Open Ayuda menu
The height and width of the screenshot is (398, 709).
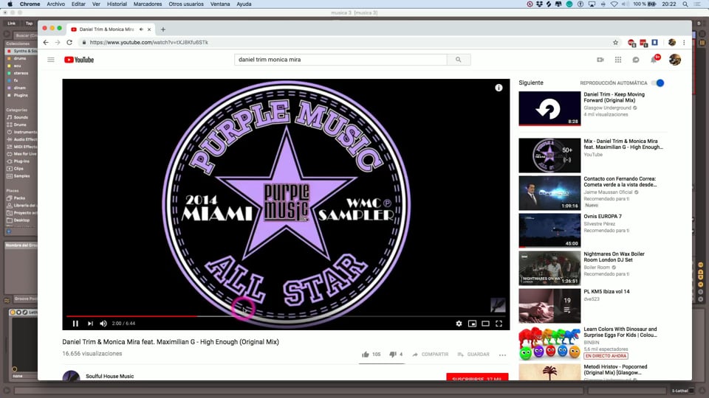[x=244, y=4]
